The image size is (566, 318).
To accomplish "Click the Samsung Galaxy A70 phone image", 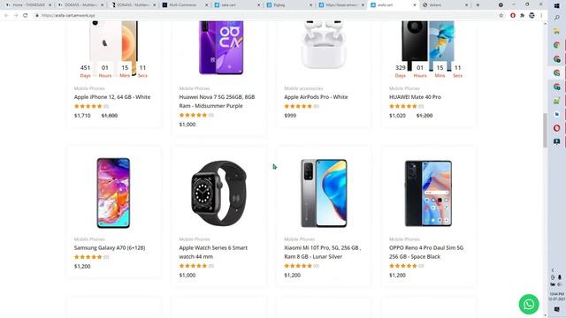I will point(113,193).
